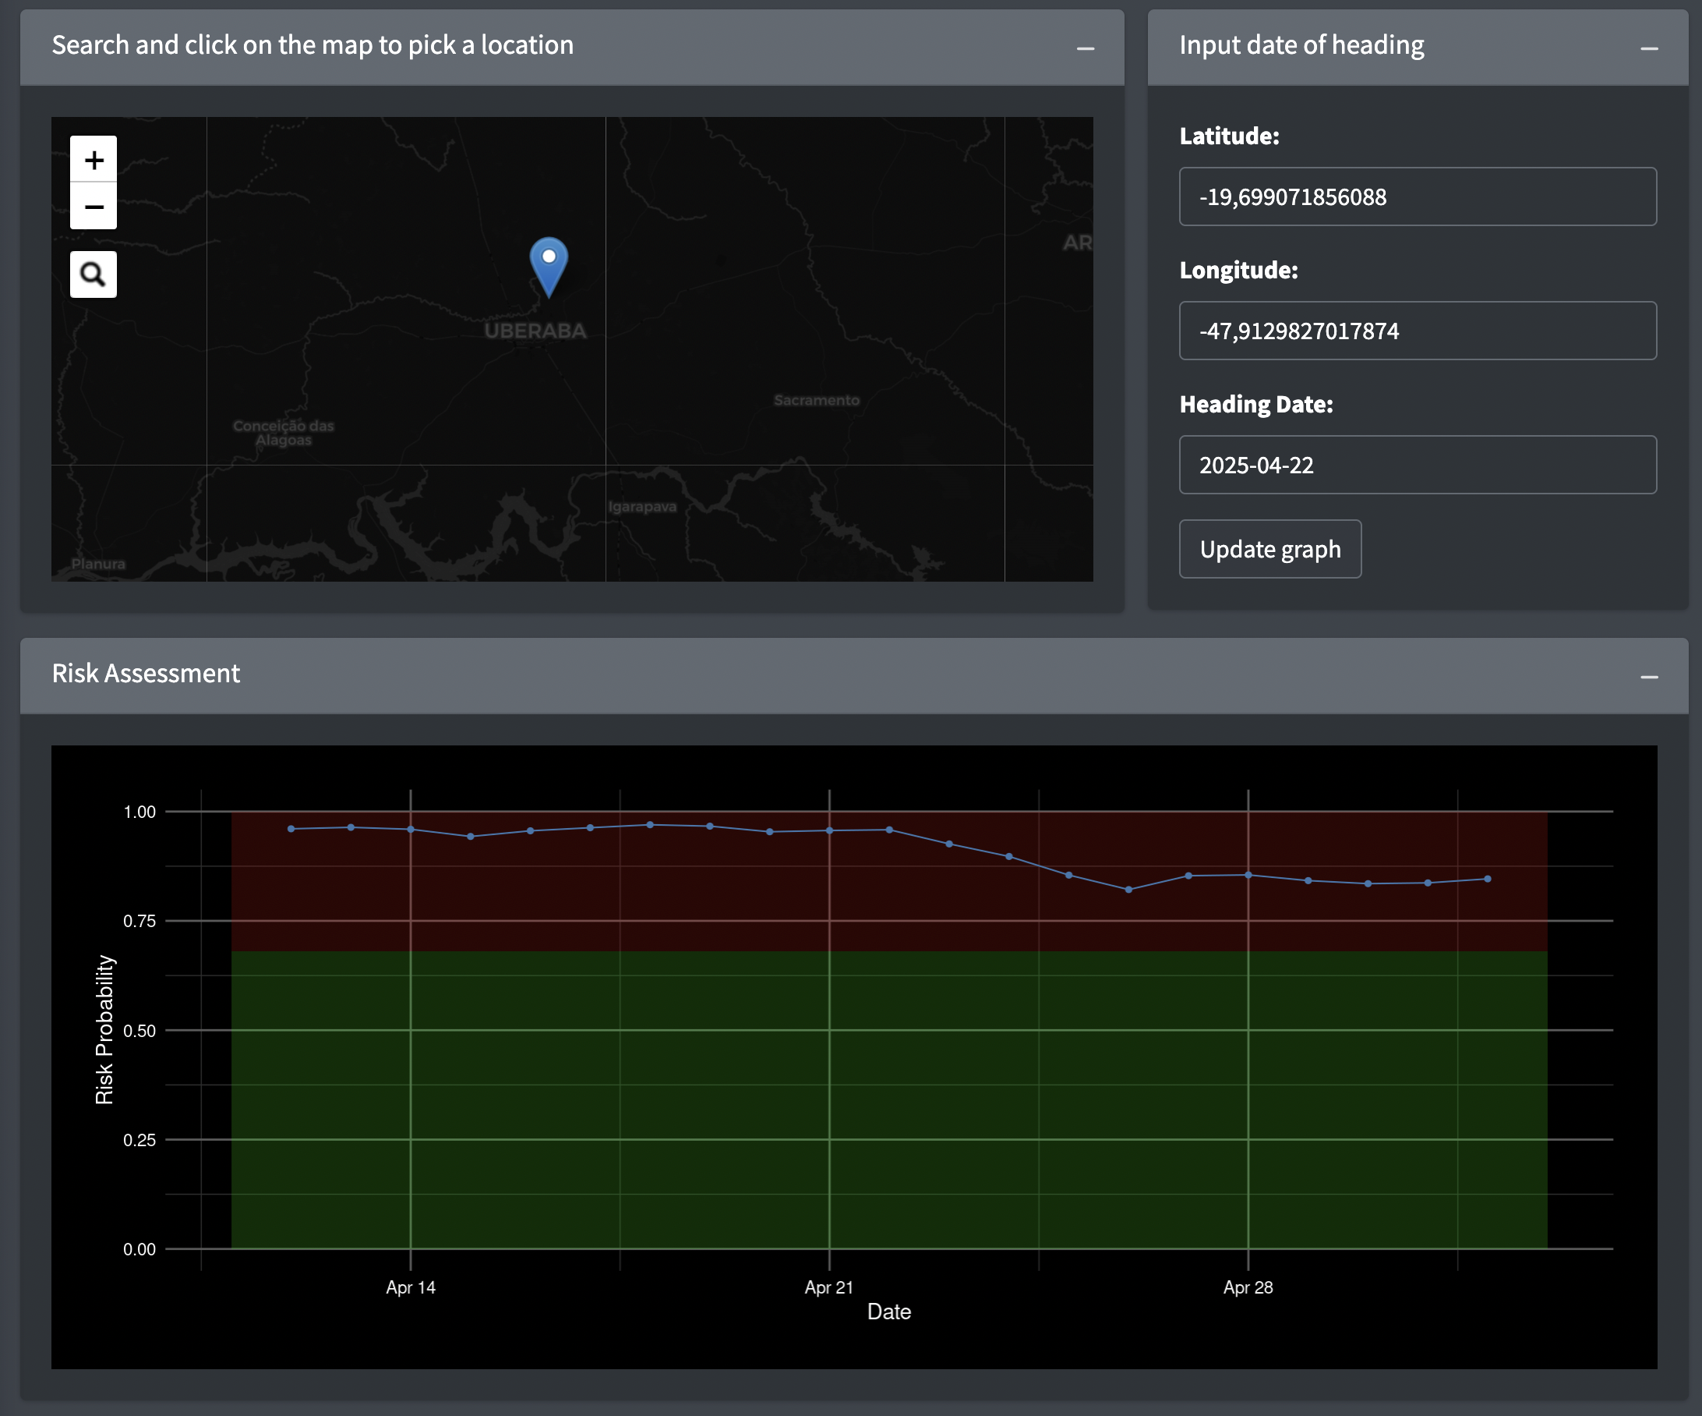This screenshot has width=1702, height=1416.
Task: Open the Heading Date field
Action: pos(1417,465)
